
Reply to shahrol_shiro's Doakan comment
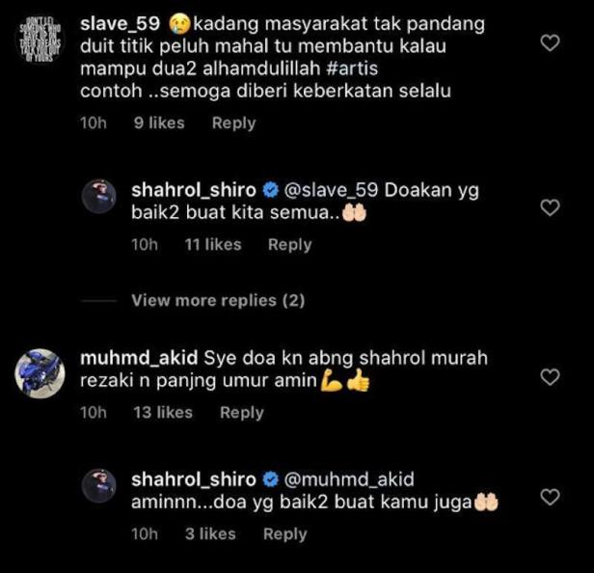point(290,245)
